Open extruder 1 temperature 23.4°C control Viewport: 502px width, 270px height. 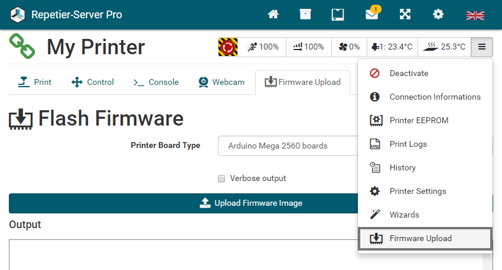392,47
